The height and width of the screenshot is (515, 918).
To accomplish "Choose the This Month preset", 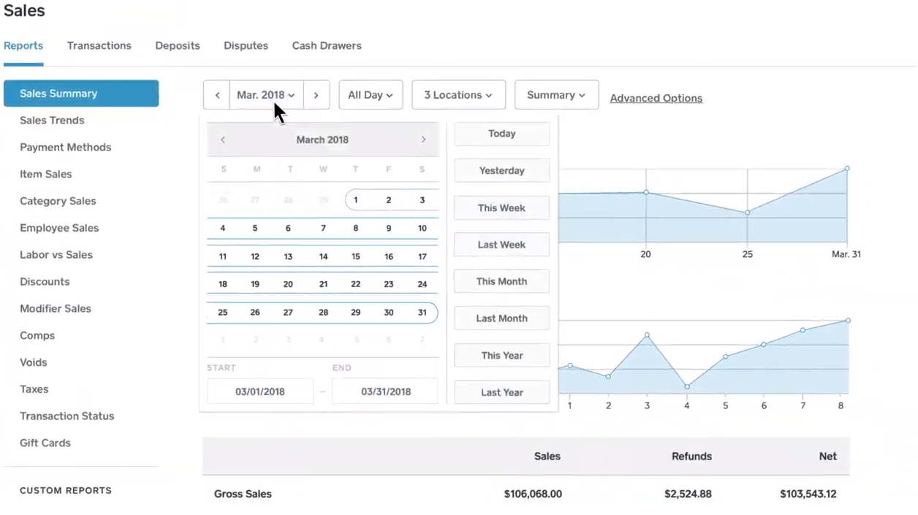I will click(501, 281).
